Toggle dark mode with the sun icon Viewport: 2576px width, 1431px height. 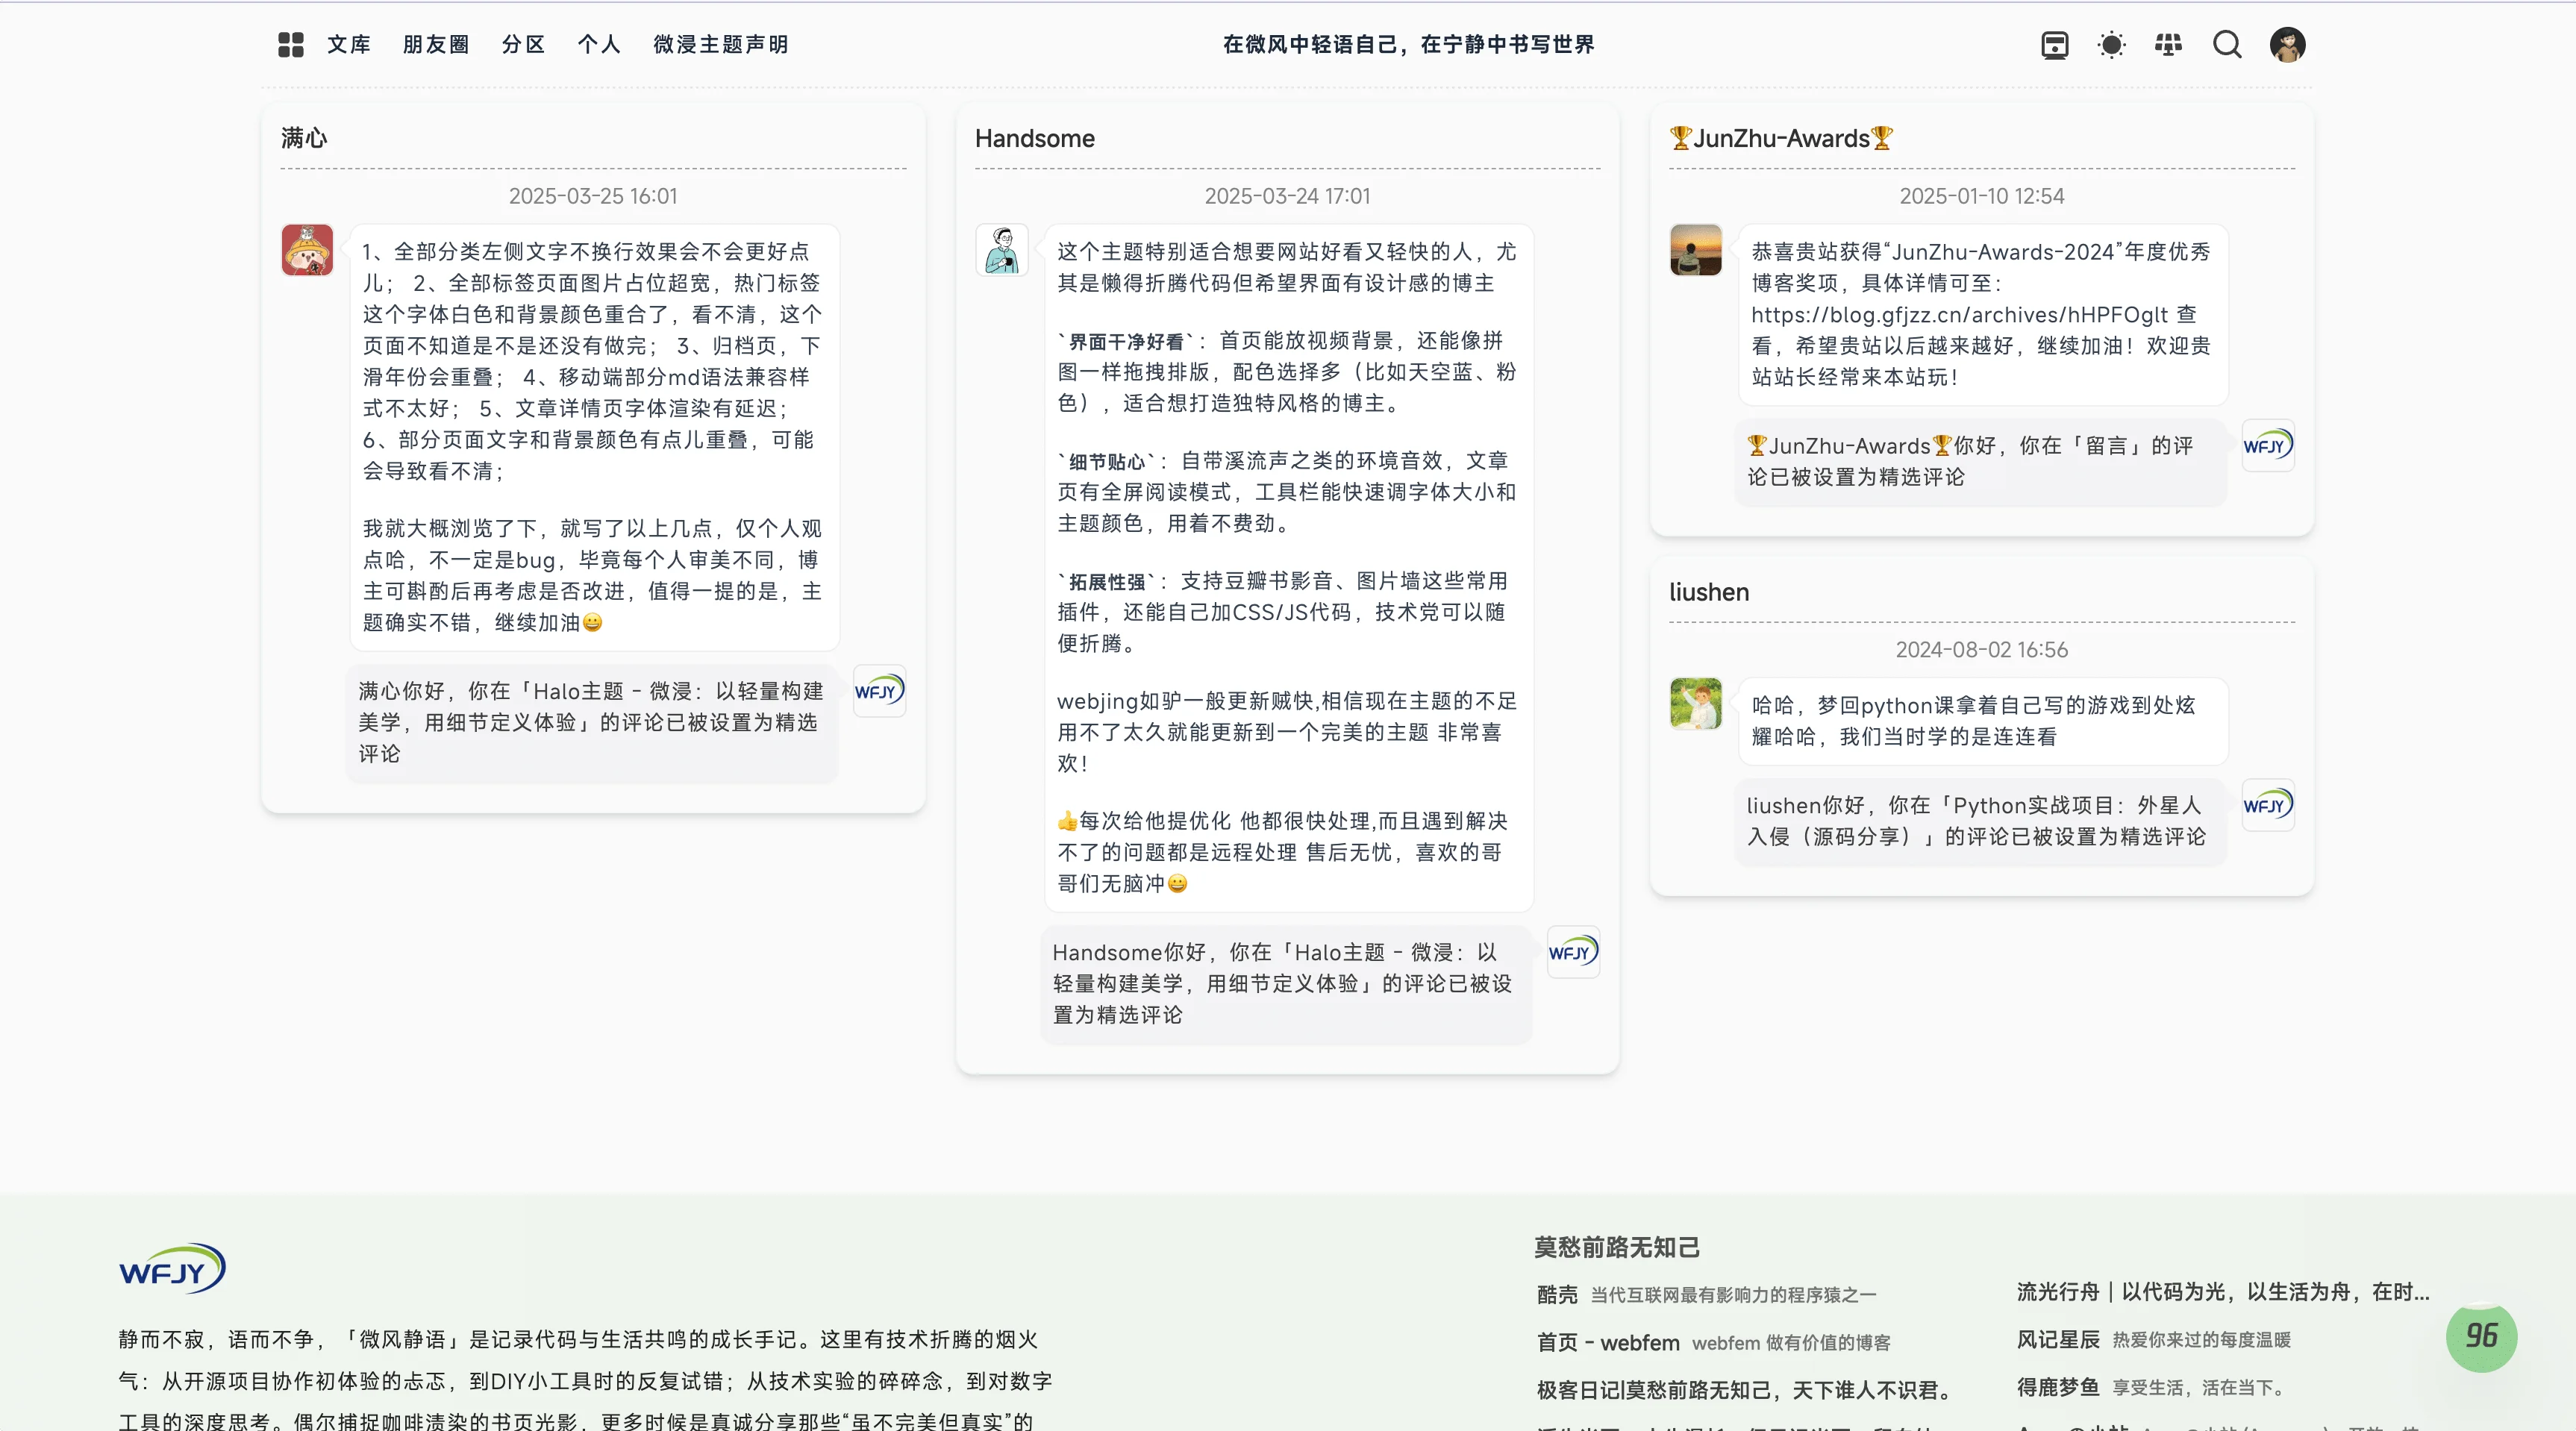tap(2111, 45)
